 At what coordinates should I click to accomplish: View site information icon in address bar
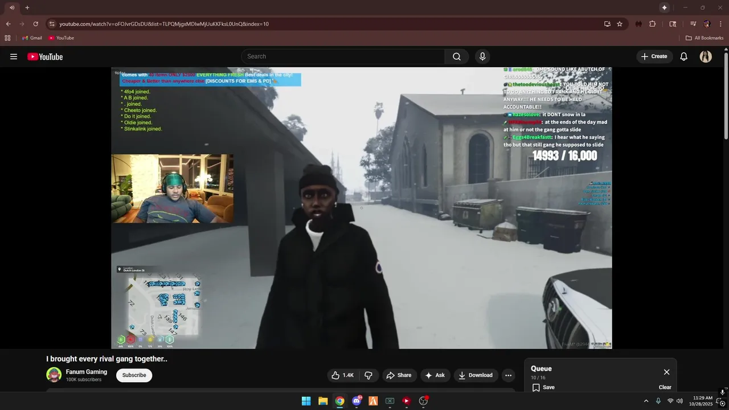[52, 24]
